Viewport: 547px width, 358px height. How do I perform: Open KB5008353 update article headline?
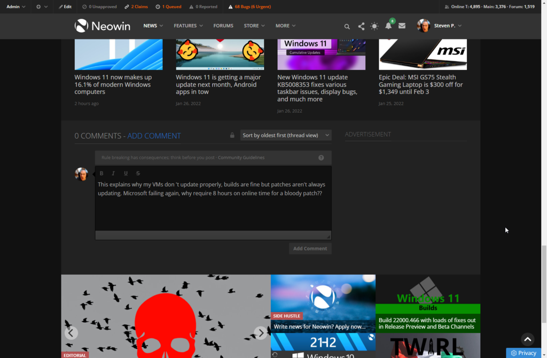pos(317,88)
